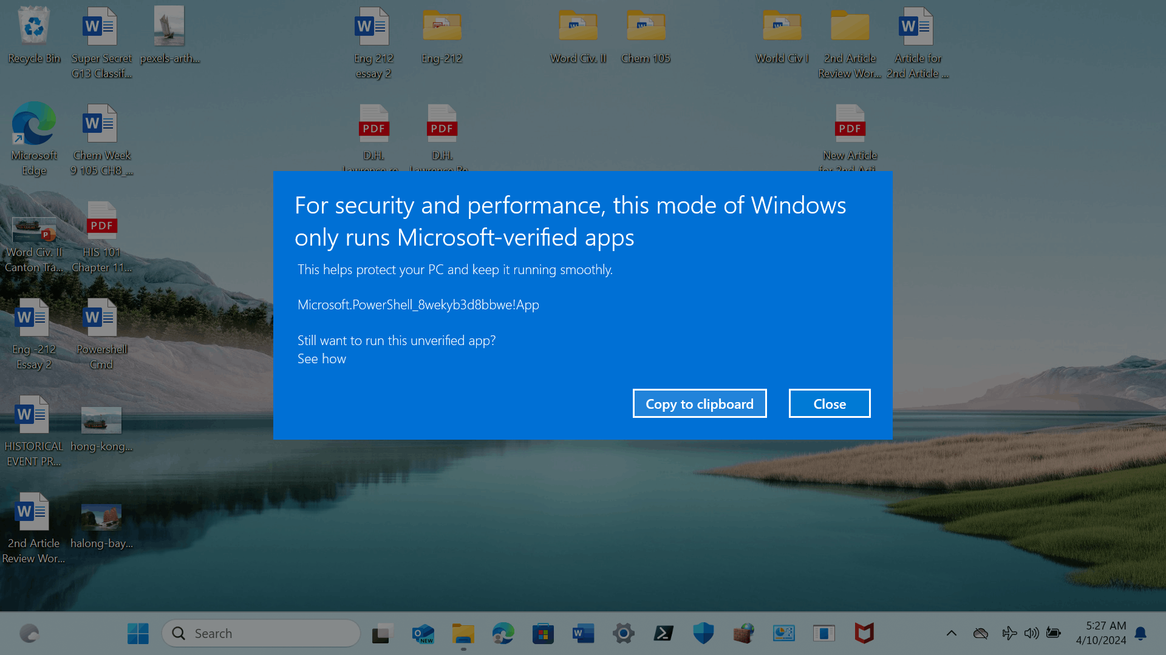Launch McAfee from the taskbar
This screenshot has width=1166, height=655.
tap(864, 634)
